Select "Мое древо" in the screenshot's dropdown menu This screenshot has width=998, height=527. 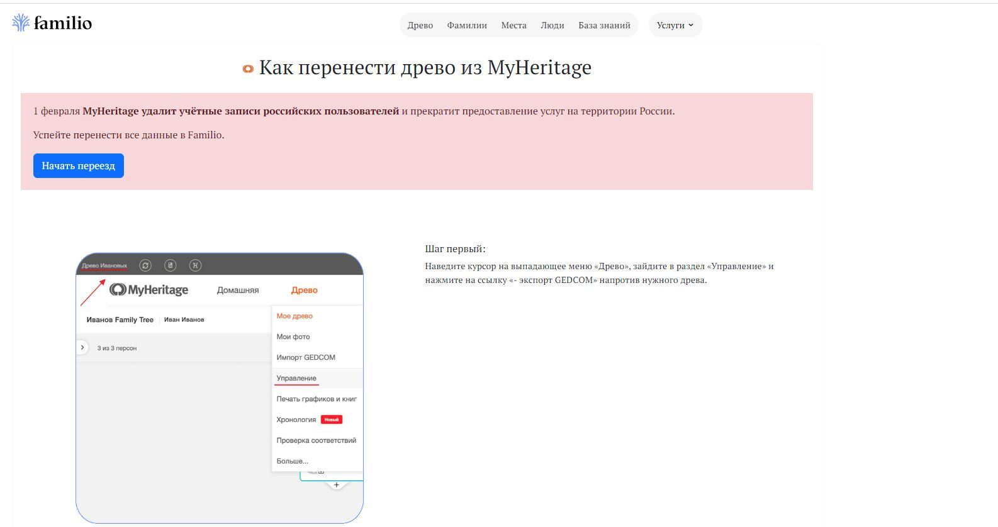coord(294,316)
